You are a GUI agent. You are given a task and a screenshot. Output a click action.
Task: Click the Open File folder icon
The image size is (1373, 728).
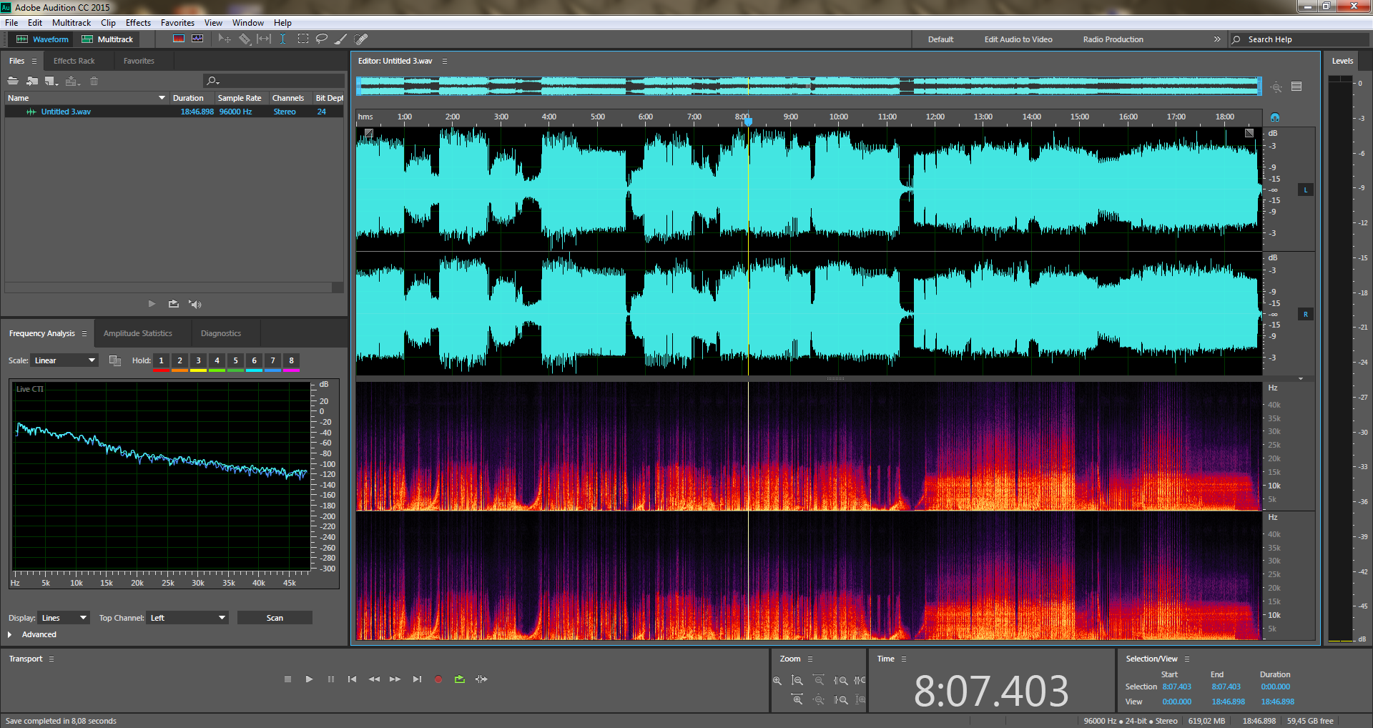[13, 81]
